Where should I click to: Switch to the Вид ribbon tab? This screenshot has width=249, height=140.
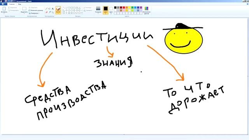tap(19, 4)
